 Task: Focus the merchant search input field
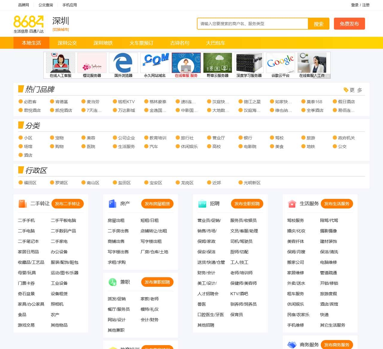(x=253, y=24)
